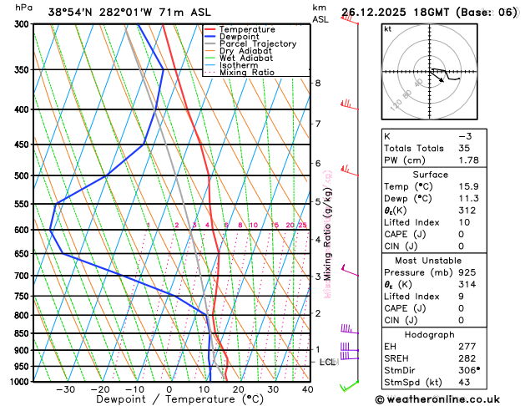Image resolution: width=525 pixels, height=406 pixels.
Task: Click the Most Unstable theta-e value 314
Action: (x=467, y=284)
